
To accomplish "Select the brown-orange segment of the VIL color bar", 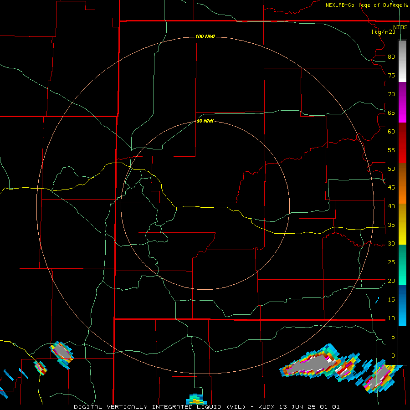I will click(x=402, y=183).
